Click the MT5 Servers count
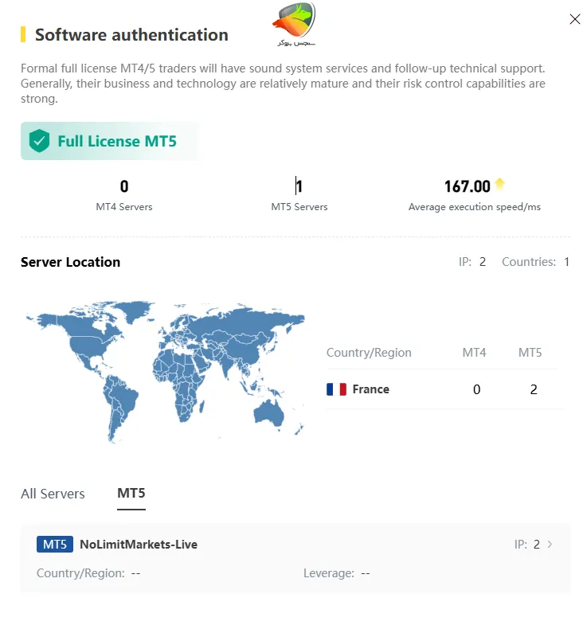 pos(299,187)
